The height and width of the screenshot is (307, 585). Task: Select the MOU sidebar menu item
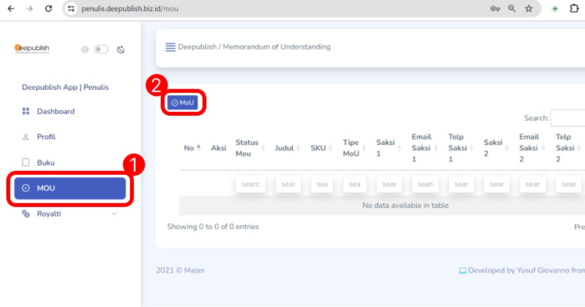point(70,188)
